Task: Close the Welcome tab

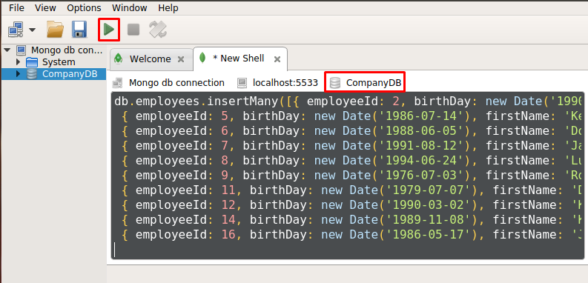Action: (x=180, y=59)
